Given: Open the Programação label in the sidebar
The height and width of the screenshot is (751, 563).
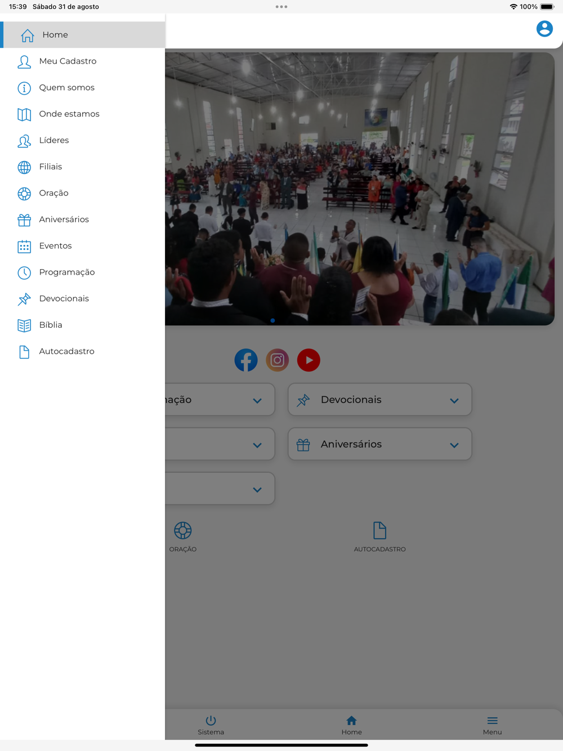Looking at the screenshot, I should click(67, 272).
